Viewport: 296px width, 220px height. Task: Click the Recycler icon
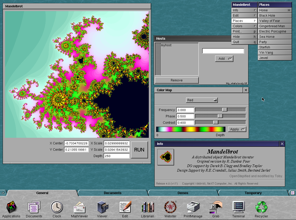pyautogui.click(x=261, y=207)
